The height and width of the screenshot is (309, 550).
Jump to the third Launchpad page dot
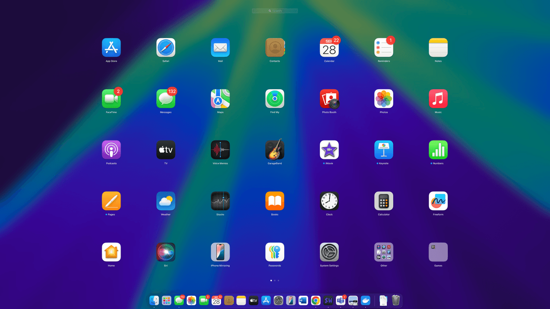(278, 280)
